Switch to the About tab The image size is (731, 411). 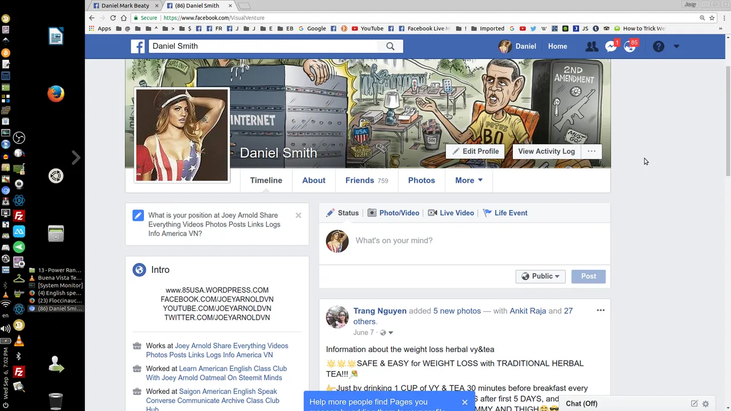[x=314, y=180]
